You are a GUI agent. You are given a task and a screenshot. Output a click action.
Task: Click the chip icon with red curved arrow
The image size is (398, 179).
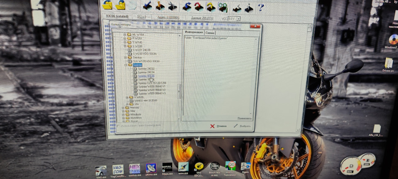(199, 7)
